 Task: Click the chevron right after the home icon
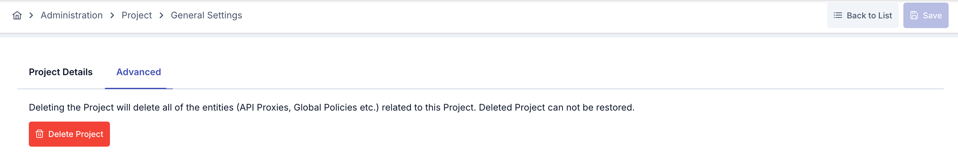click(x=31, y=15)
